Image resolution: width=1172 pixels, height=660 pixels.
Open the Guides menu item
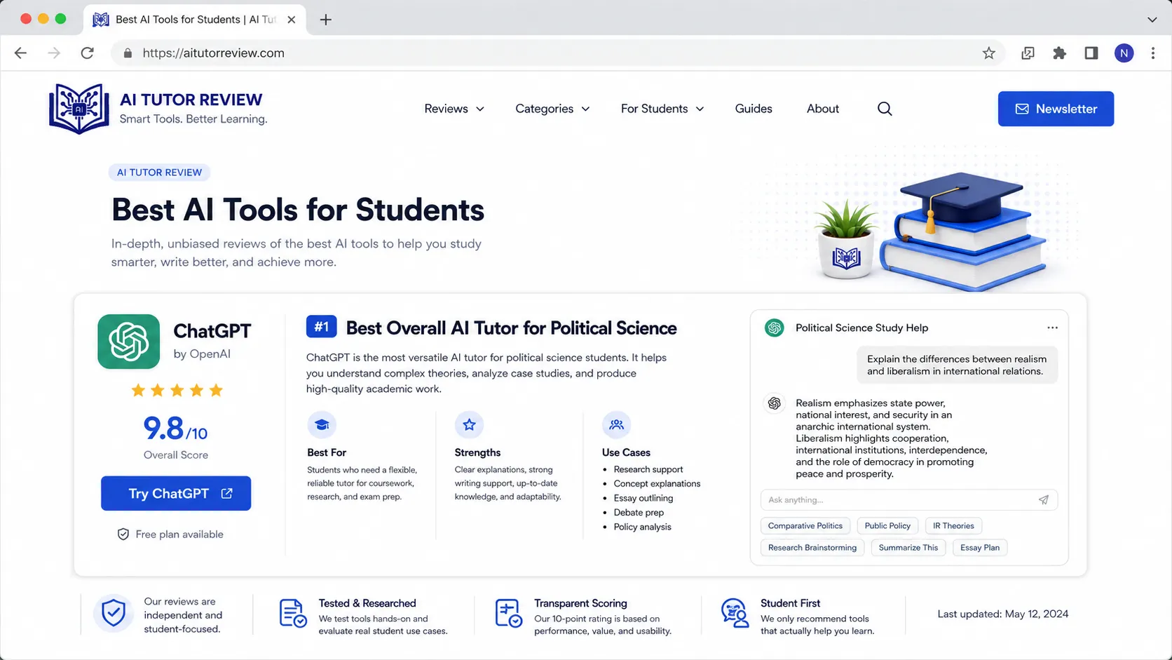click(x=754, y=109)
